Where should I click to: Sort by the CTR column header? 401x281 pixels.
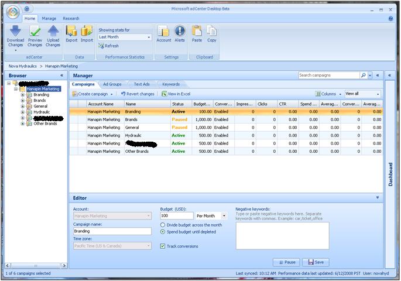pyautogui.click(x=287, y=104)
